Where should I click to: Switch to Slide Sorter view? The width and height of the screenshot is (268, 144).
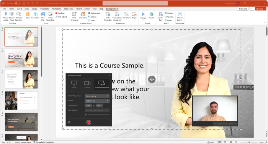point(225,142)
